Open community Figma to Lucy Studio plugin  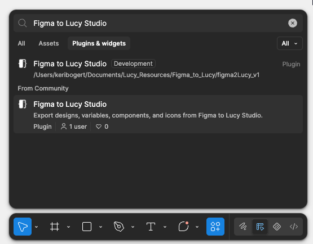click(158, 114)
